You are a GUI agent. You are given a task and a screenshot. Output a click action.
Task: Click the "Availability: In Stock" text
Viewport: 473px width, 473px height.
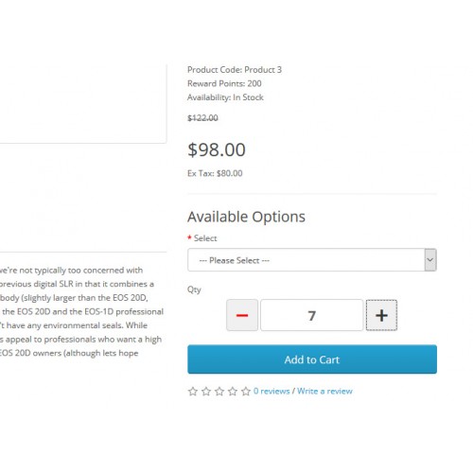tap(225, 97)
